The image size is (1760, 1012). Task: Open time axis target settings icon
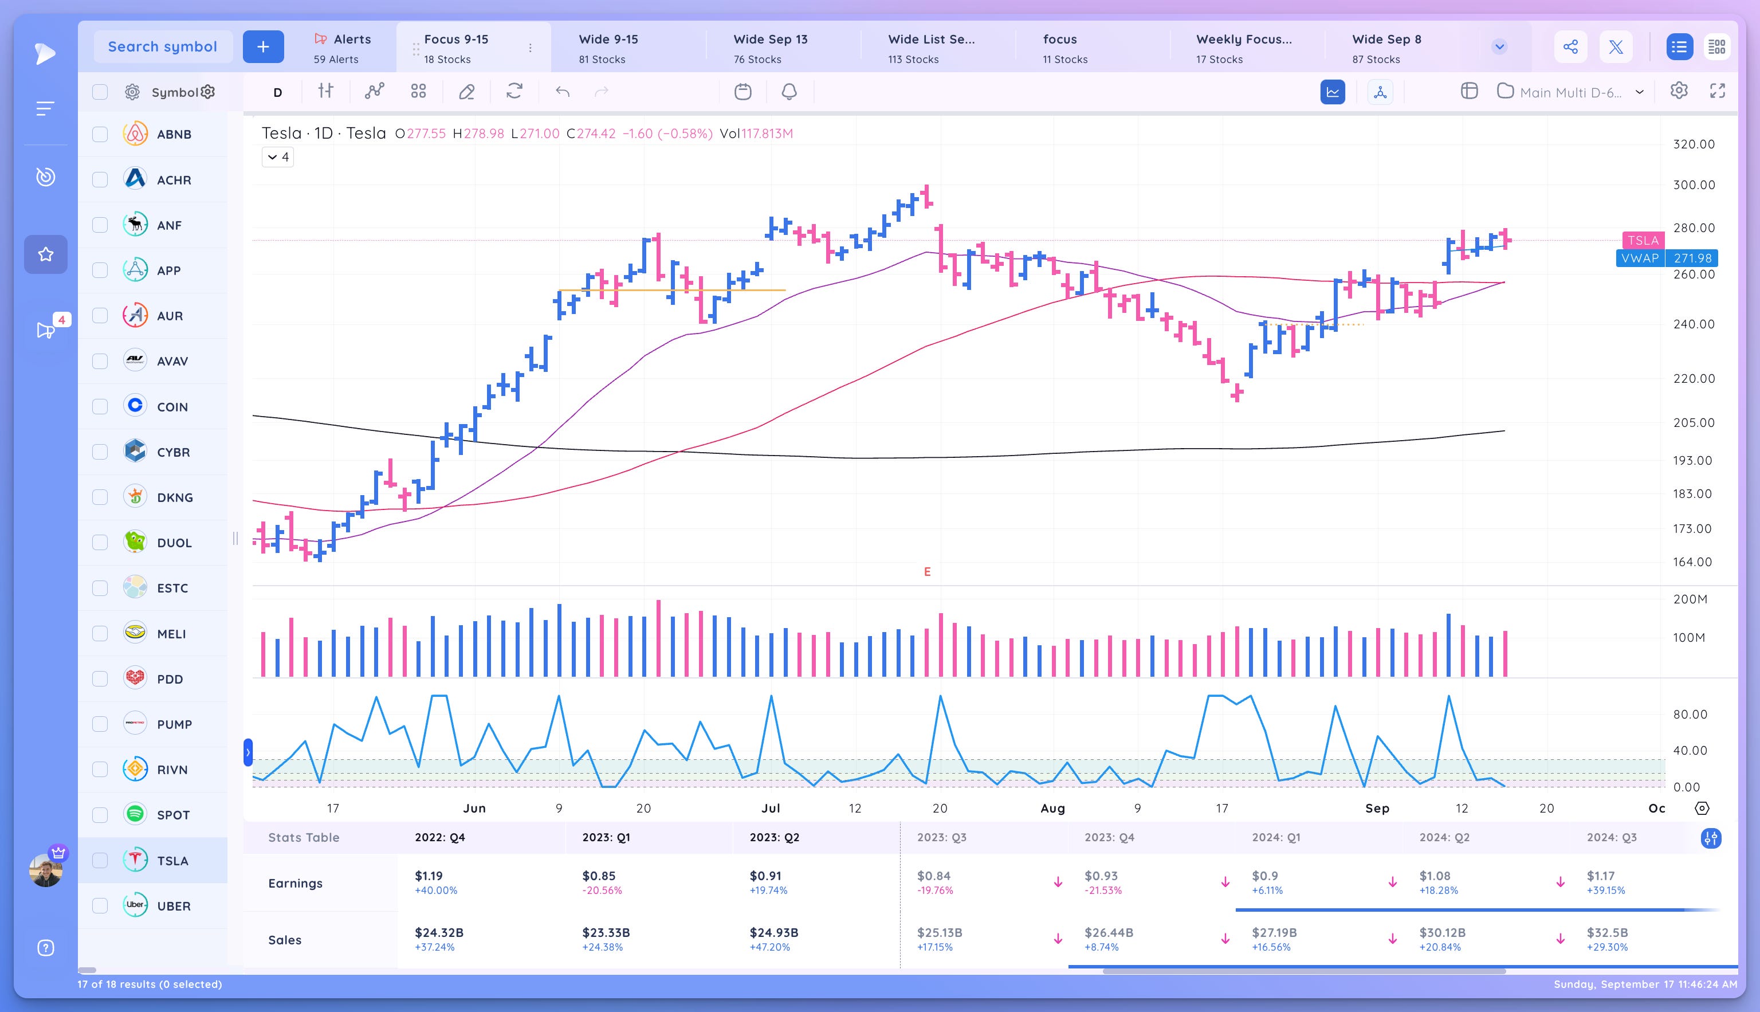pyautogui.click(x=1702, y=809)
